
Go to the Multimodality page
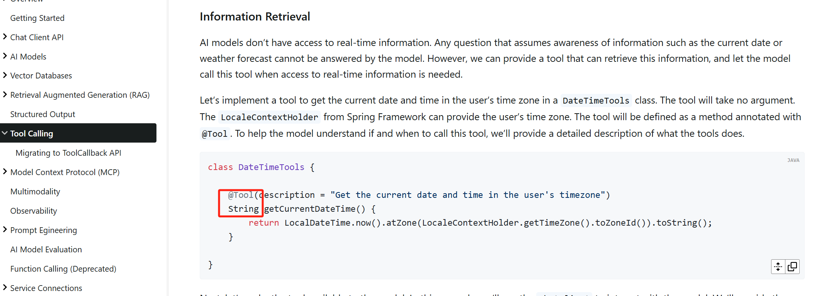36,192
